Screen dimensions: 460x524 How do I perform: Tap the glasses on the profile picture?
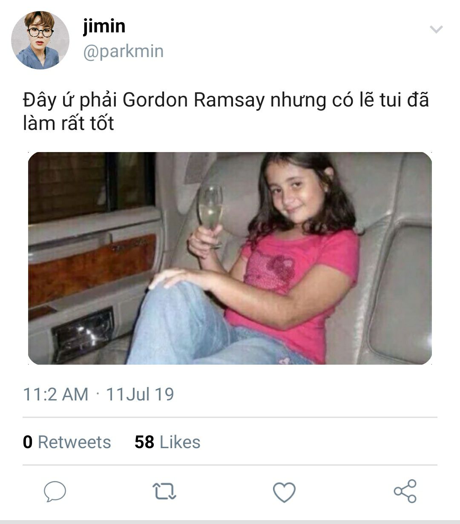pos(40,32)
